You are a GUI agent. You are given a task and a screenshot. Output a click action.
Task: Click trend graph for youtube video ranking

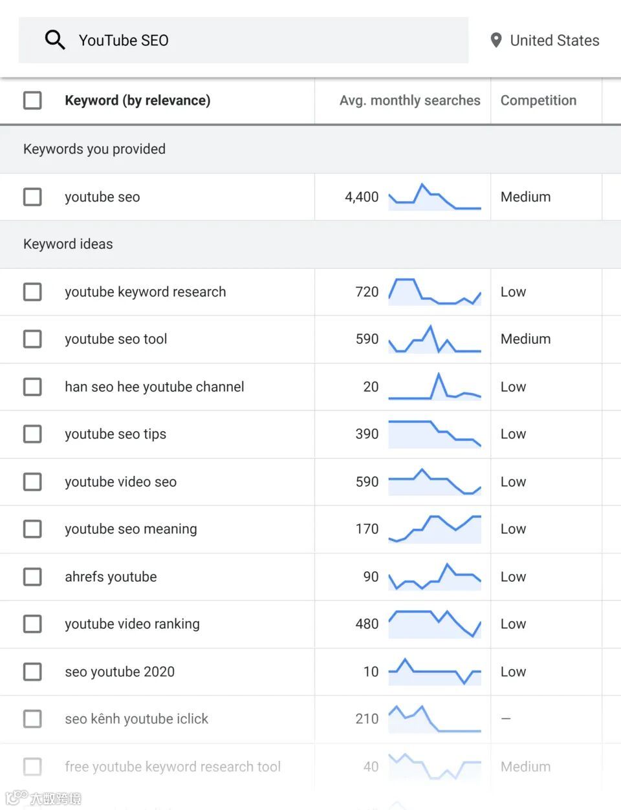pyautogui.click(x=434, y=624)
